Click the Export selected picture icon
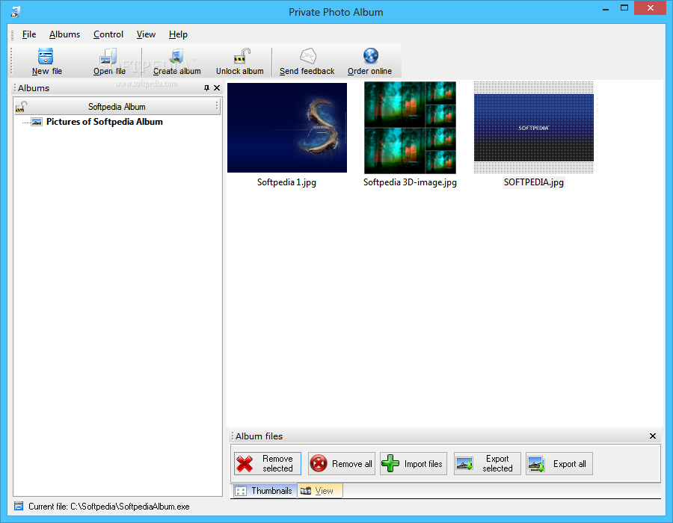 464,464
